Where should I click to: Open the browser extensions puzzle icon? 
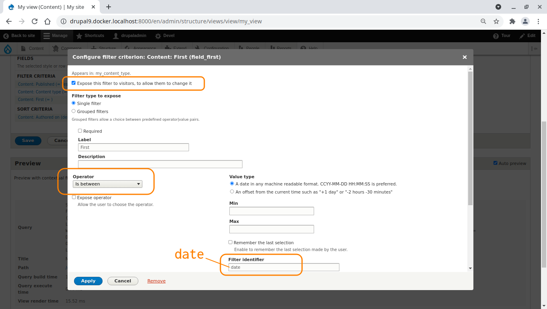pyautogui.click(x=512, y=21)
